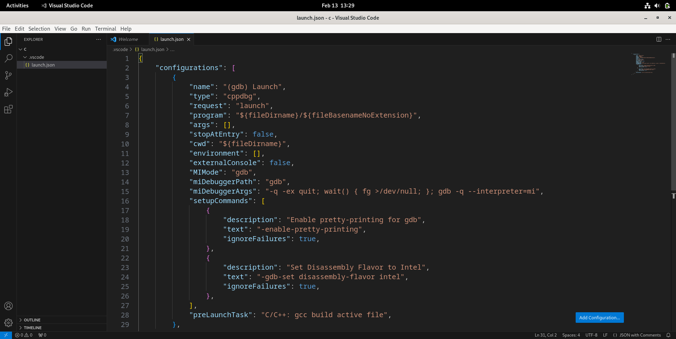The image size is (676, 339).
Task: Click Visual Studio Code app menu in top bar
Action: click(x=67, y=6)
